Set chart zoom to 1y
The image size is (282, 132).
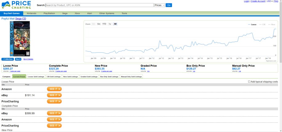pos(110,24)
